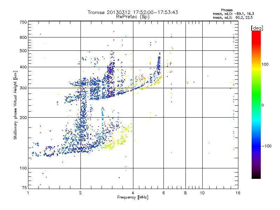Viewport: 280px width, 210px height.
Task: Click the "[deg]" colorbar unit label
Action: tap(257, 28)
